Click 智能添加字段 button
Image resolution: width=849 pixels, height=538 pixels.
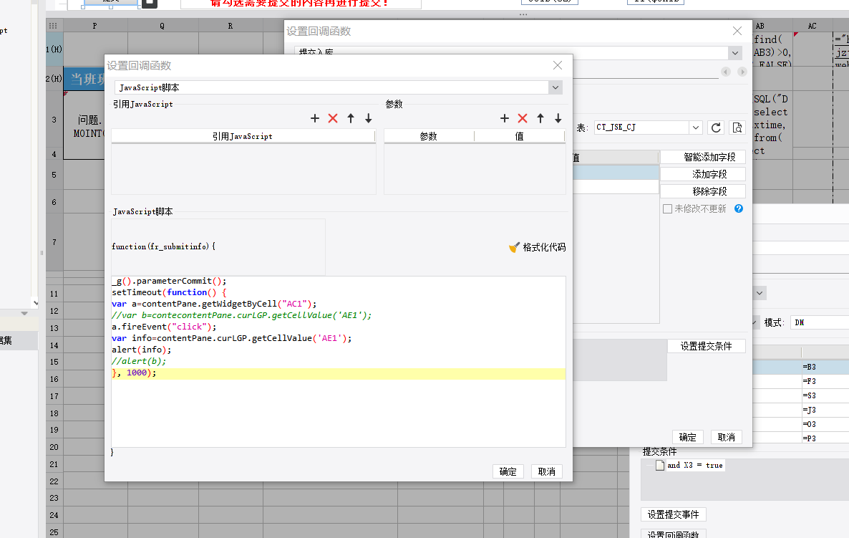(x=703, y=157)
